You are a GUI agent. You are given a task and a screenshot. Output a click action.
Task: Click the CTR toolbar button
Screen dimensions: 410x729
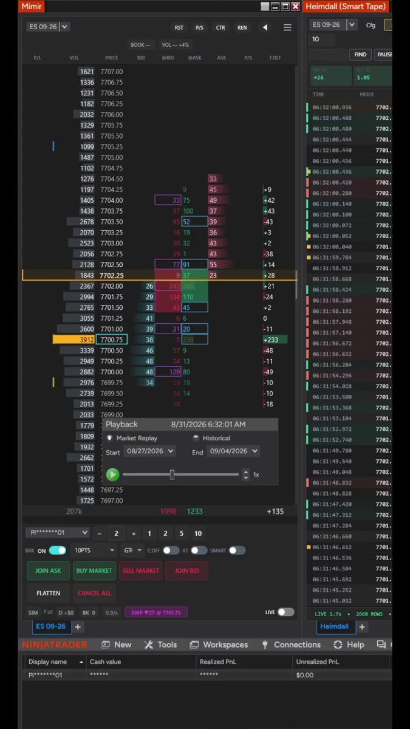(220, 28)
